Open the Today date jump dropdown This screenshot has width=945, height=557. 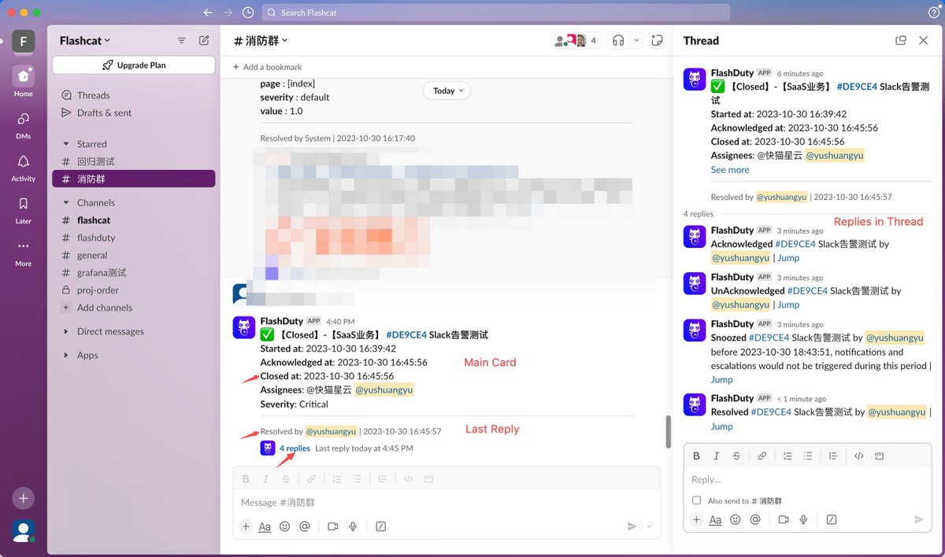tap(447, 90)
